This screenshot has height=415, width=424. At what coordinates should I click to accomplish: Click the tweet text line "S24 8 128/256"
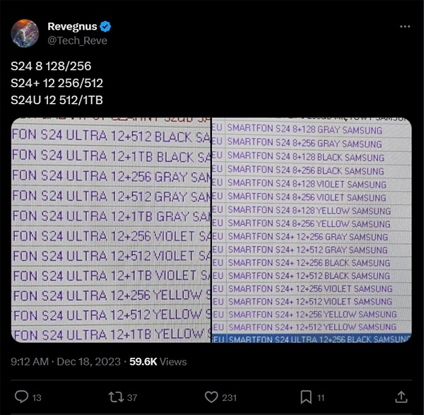point(51,66)
